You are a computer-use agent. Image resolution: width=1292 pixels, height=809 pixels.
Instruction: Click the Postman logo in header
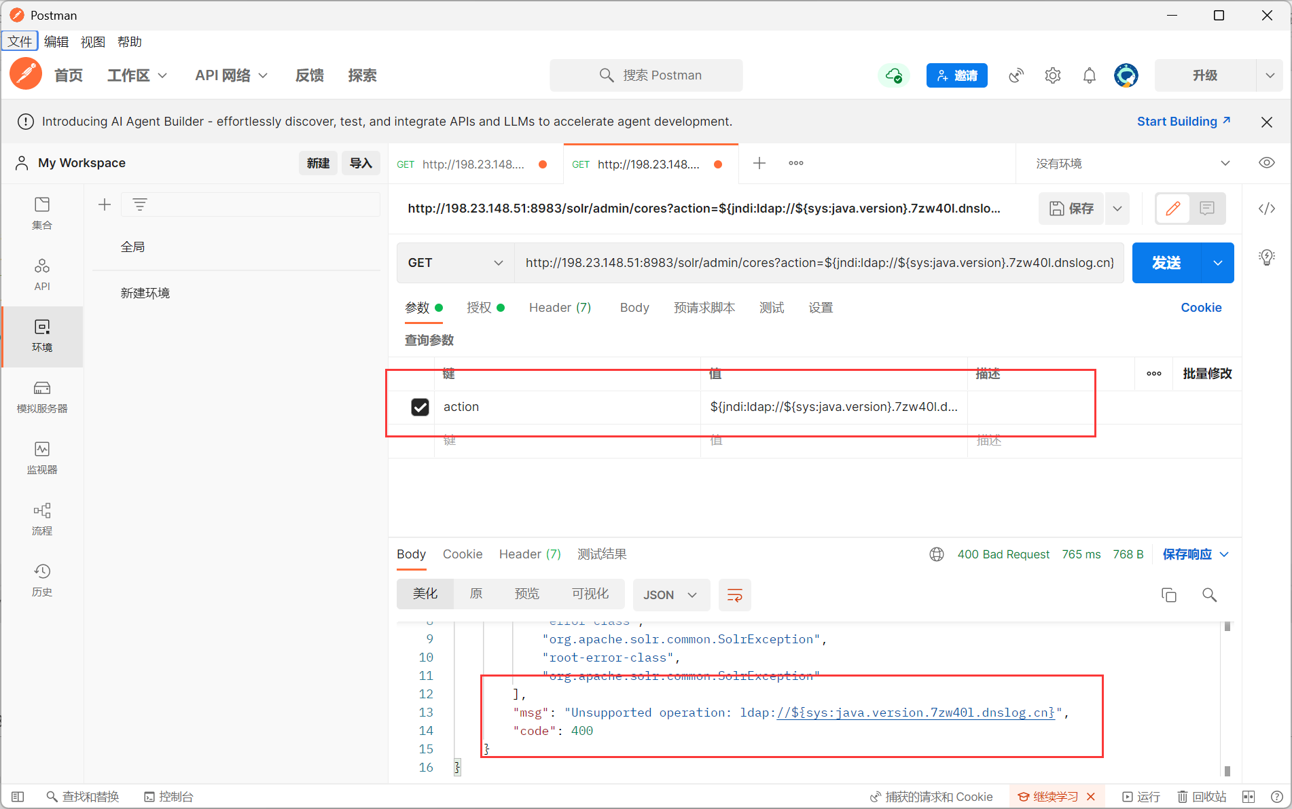pyautogui.click(x=26, y=74)
